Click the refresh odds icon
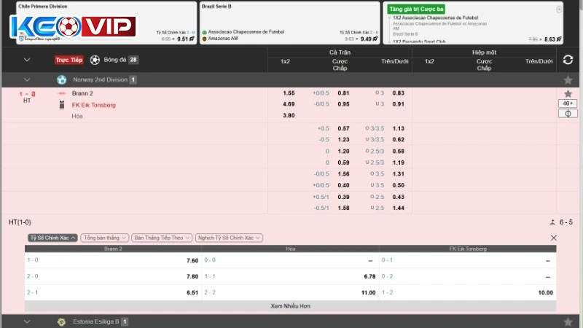This screenshot has width=583, height=328. 568,60
